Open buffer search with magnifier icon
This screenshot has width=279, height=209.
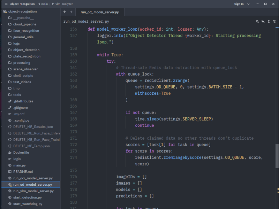257,22
